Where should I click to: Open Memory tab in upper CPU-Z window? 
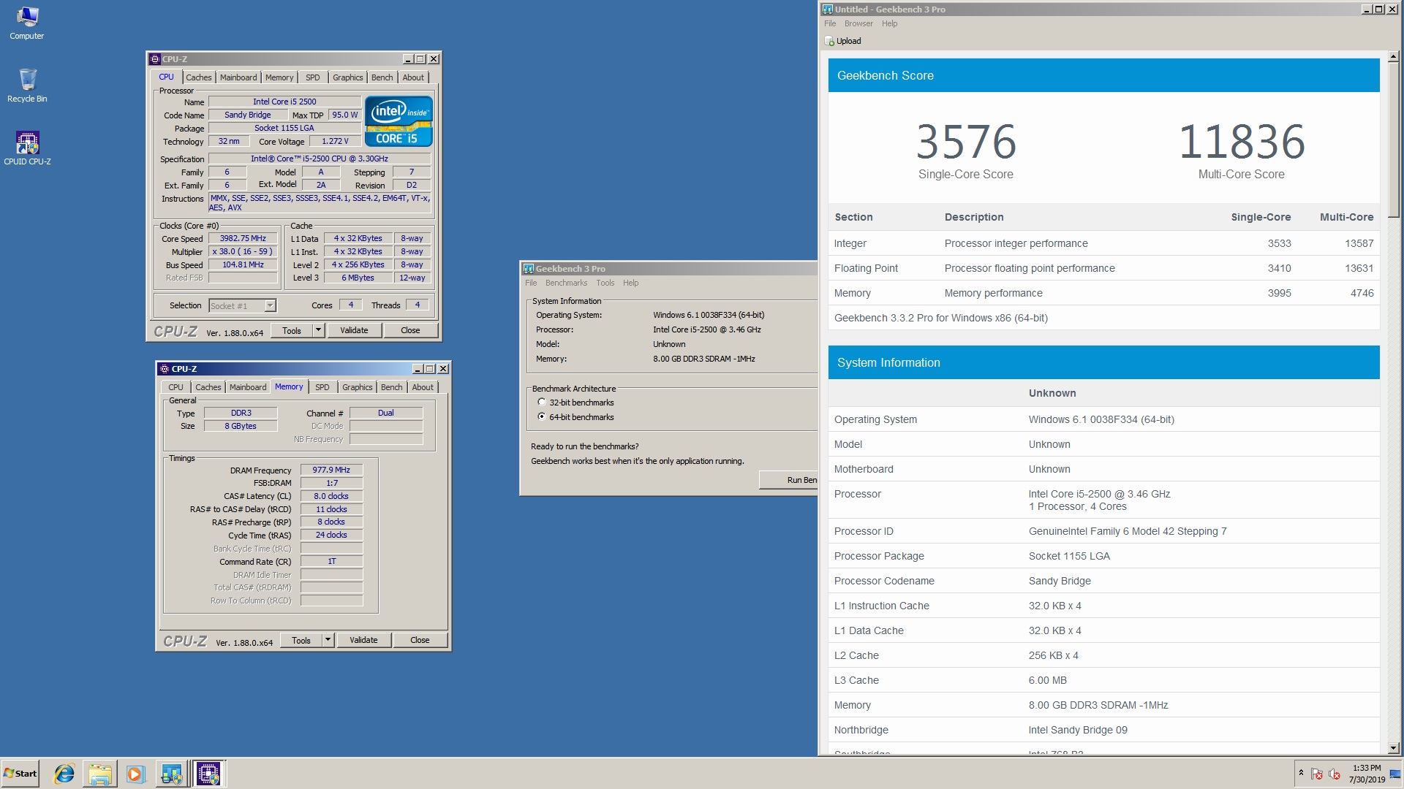point(279,77)
